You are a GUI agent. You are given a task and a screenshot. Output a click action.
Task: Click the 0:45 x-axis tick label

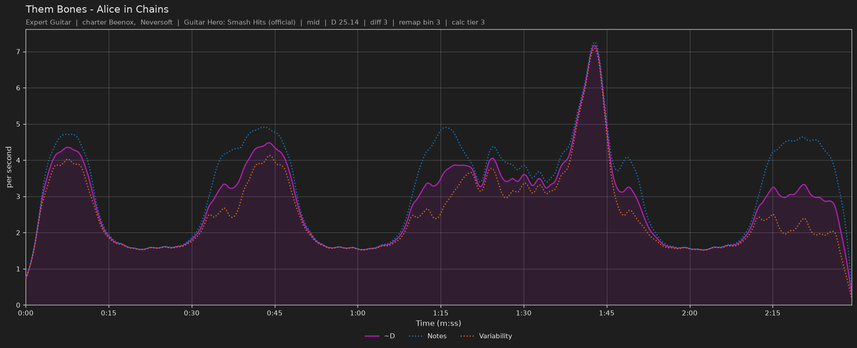pyautogui.click(x=275, y=313)
